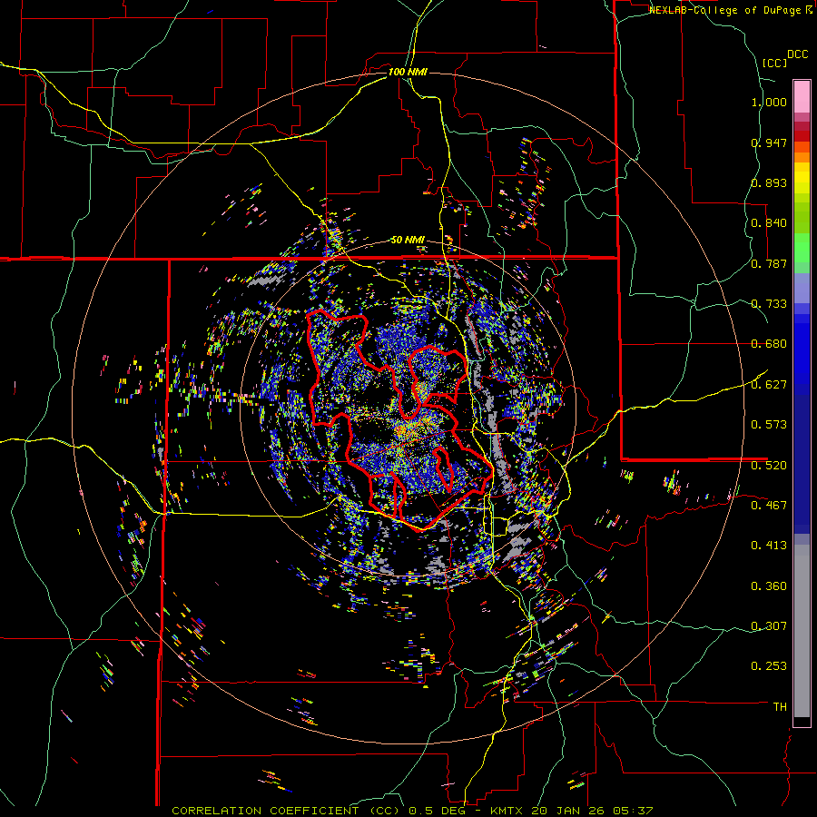The width and height of the screenshot is (817, 817).
Task: Click the [CC] legend unit label
Action: point(774,63)
